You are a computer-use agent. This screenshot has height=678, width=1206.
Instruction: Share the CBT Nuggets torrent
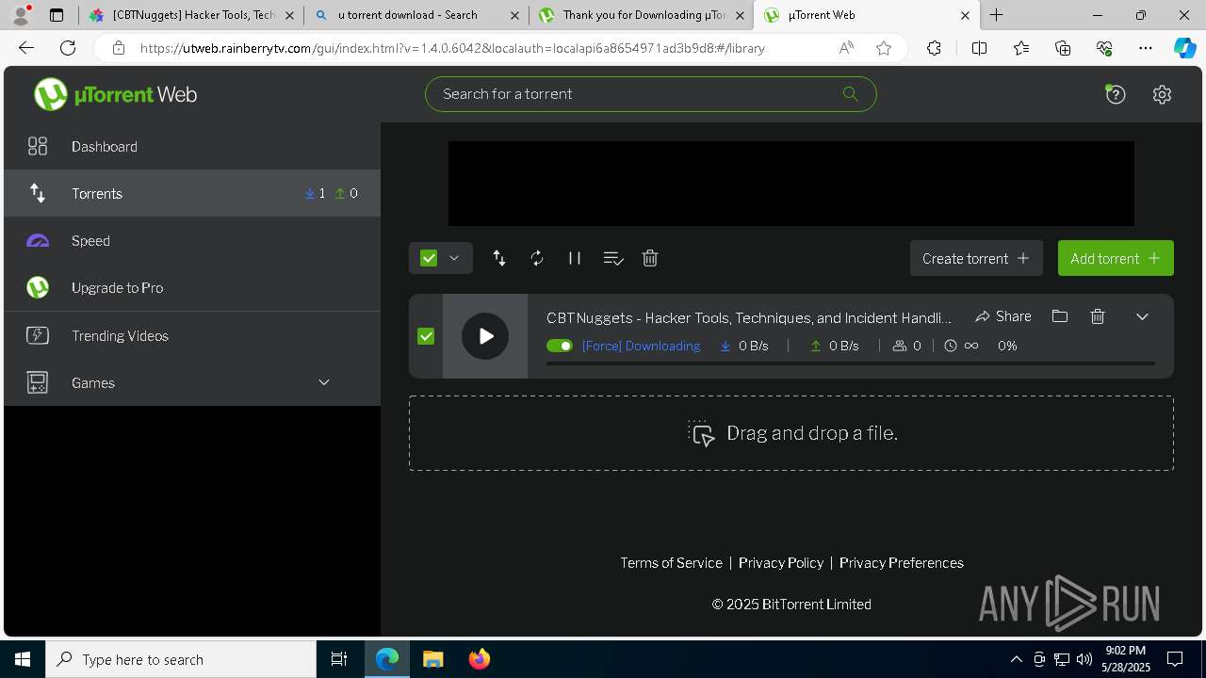pos(1003,316)
